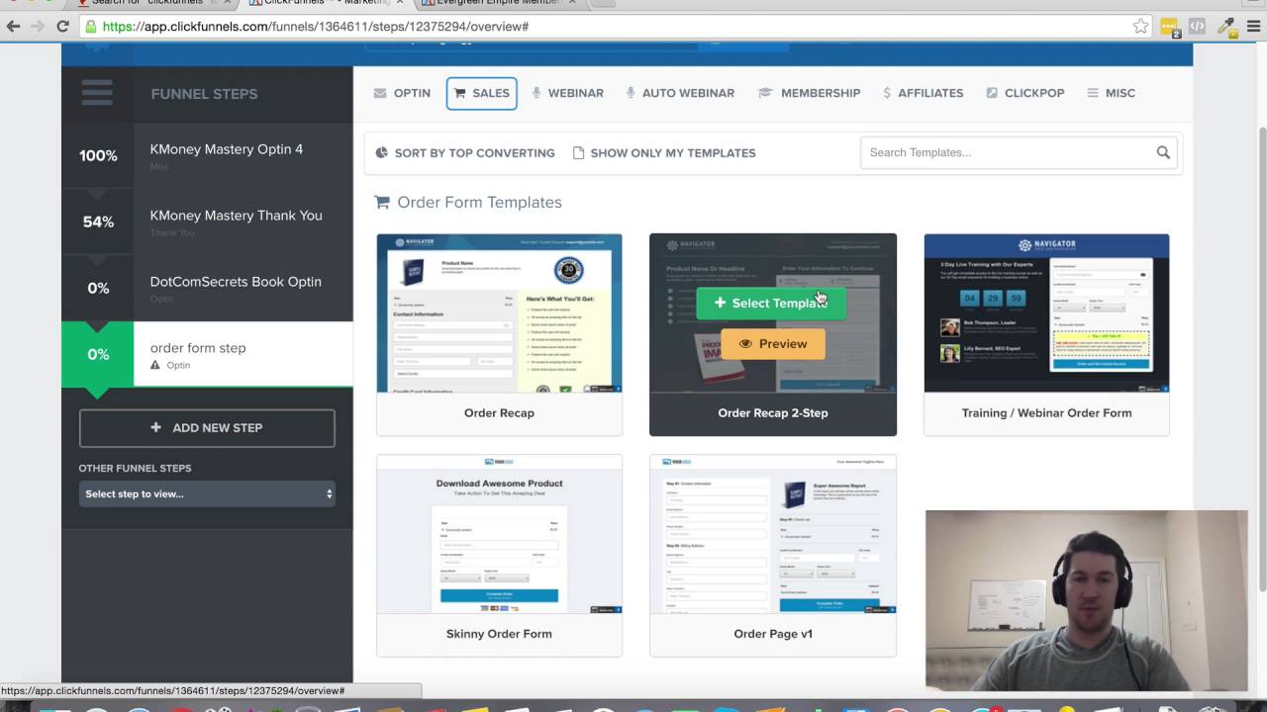Open the MEMBERSHIP templates tab
The image size is (1267, 712).
coord(809,93)
